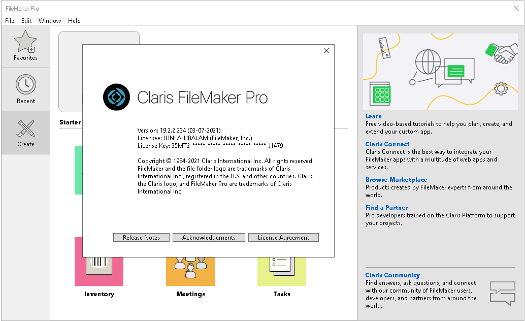Image resolution: width=525 pixels, height=321 pixels.
Task: View the License Agreement
Action: [284, 238]
